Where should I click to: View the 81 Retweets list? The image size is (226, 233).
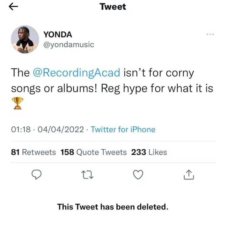pos(33,152)
